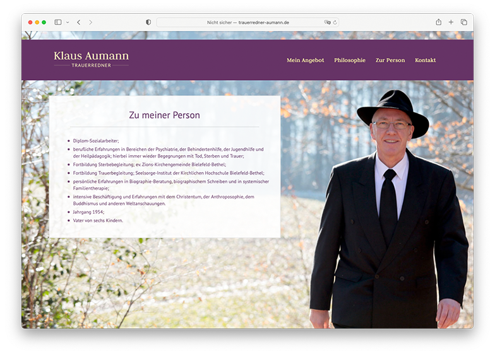The image size is (495, 353).
Task: Open the Mein Angebot menu item
Action: [x=306, y=61]
